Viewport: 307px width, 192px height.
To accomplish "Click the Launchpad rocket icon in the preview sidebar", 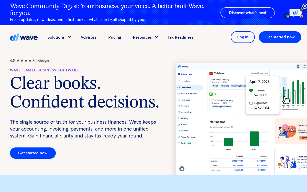I will pyautogui.click(x=179, y=81).
